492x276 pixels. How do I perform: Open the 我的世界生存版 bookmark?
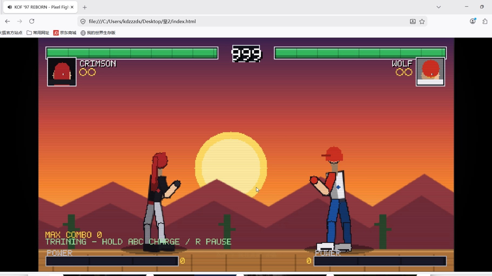pyautogui.click(x=98, y=33)
